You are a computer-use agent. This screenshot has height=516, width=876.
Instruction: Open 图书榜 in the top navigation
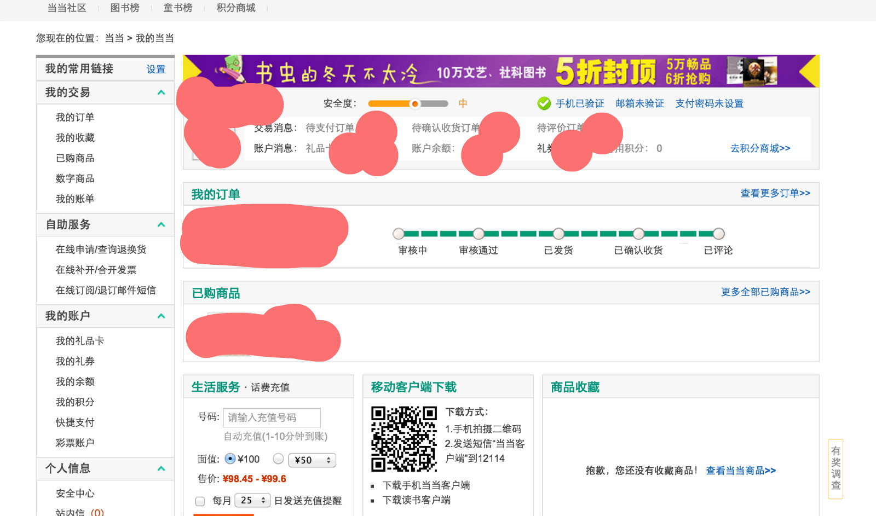125,8
